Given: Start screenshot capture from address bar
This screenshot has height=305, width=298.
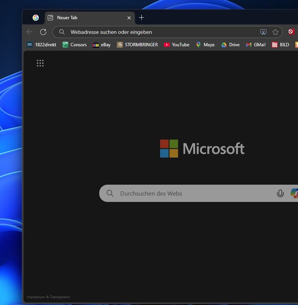Looking at the screenshot, I should 263,32.
